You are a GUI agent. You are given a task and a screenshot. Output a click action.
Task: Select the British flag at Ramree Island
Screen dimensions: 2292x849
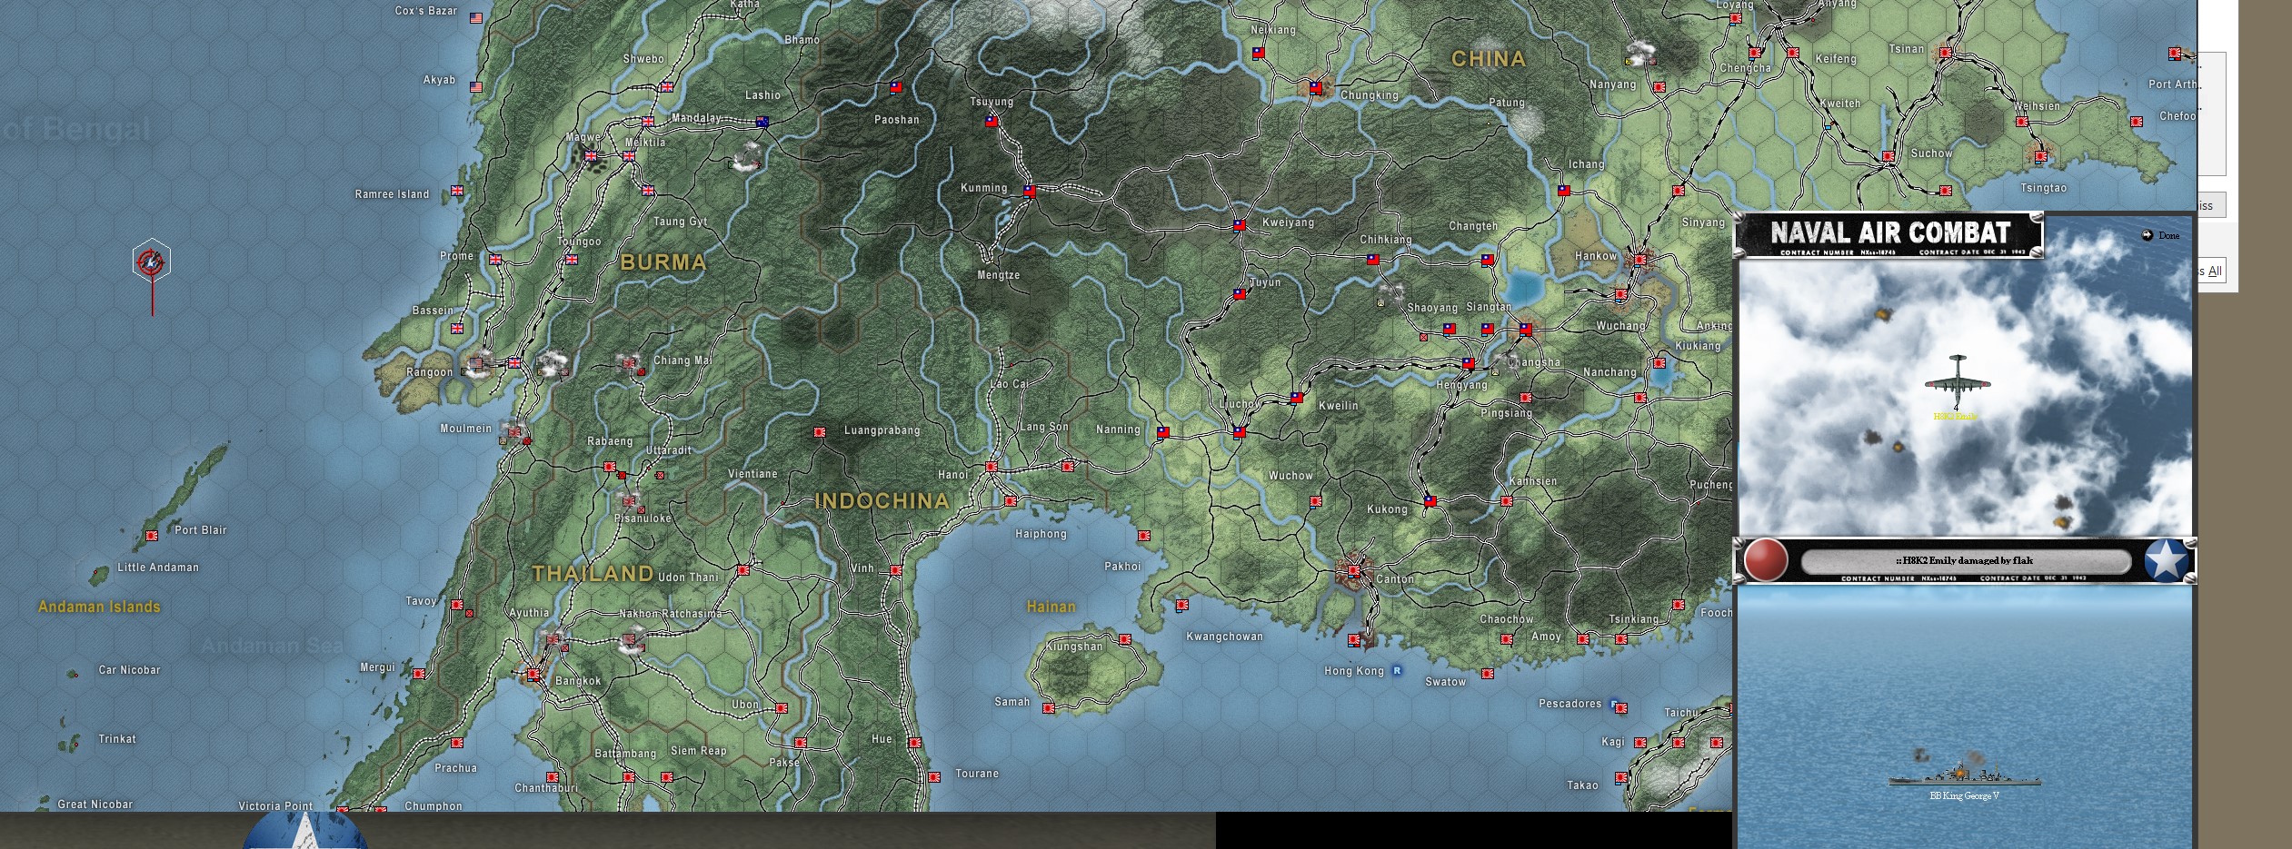click(457, 191)
